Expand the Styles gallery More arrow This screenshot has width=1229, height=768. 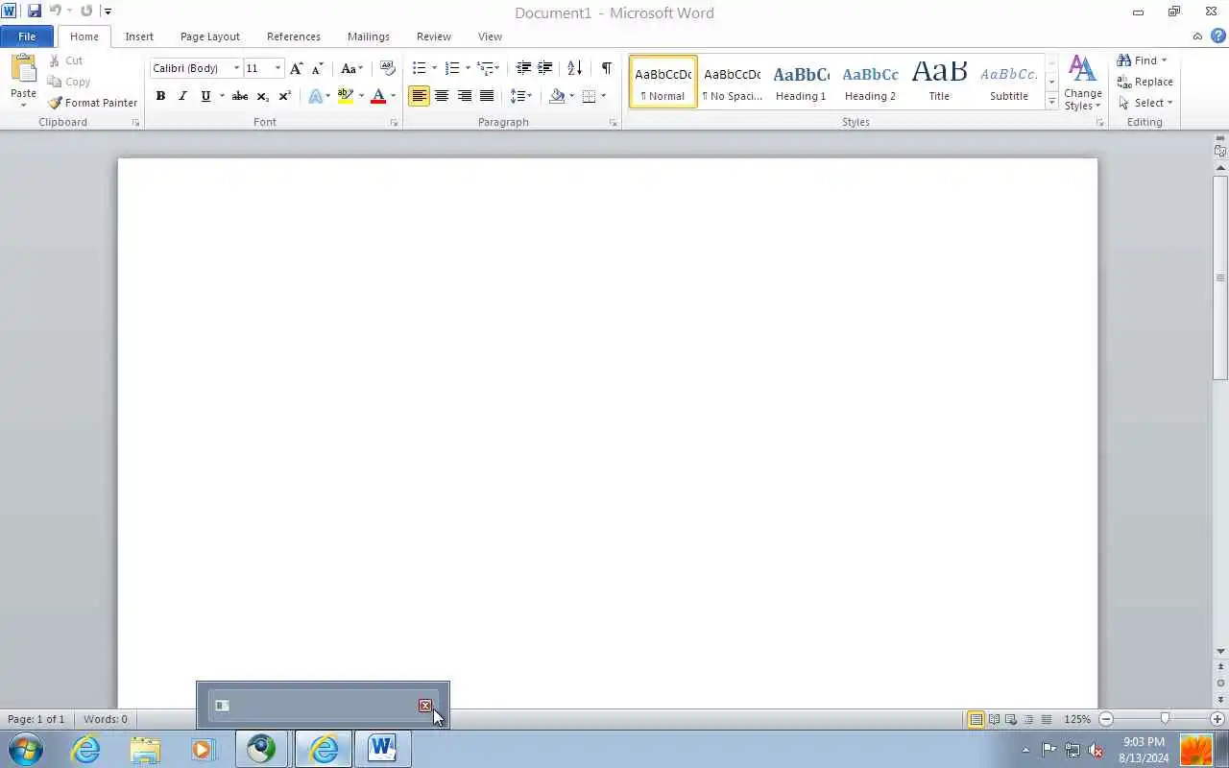1051,101
